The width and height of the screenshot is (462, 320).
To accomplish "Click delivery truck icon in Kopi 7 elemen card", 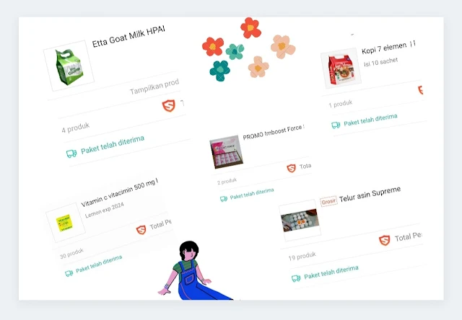I will [x=336, y=125].
